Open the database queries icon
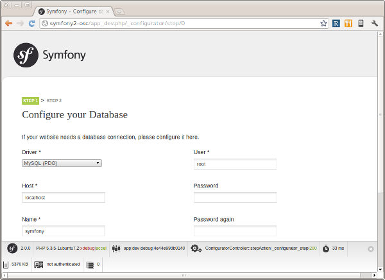This screenshot has width=385, height=280. tap(90, 265)
